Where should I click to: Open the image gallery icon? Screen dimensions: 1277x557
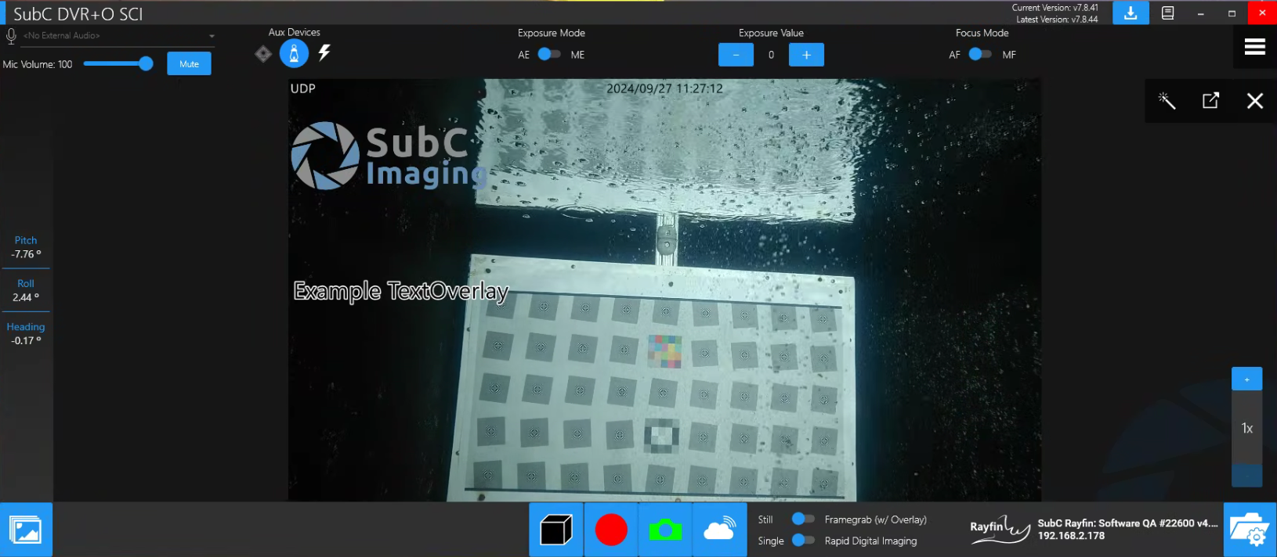point(26,530)
